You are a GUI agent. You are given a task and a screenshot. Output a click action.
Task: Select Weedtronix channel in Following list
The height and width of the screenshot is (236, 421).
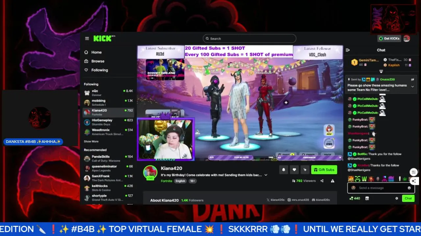point(108,132)
